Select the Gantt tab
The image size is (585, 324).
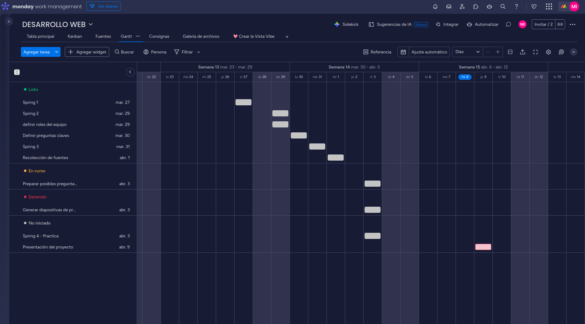coord(126,36)
